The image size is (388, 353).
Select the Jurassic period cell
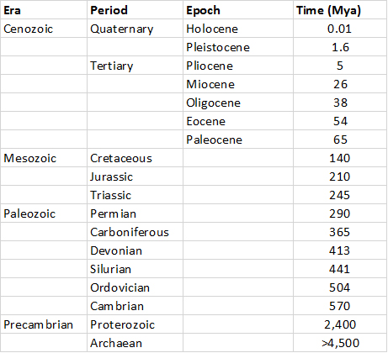click(x=135, y=176)
